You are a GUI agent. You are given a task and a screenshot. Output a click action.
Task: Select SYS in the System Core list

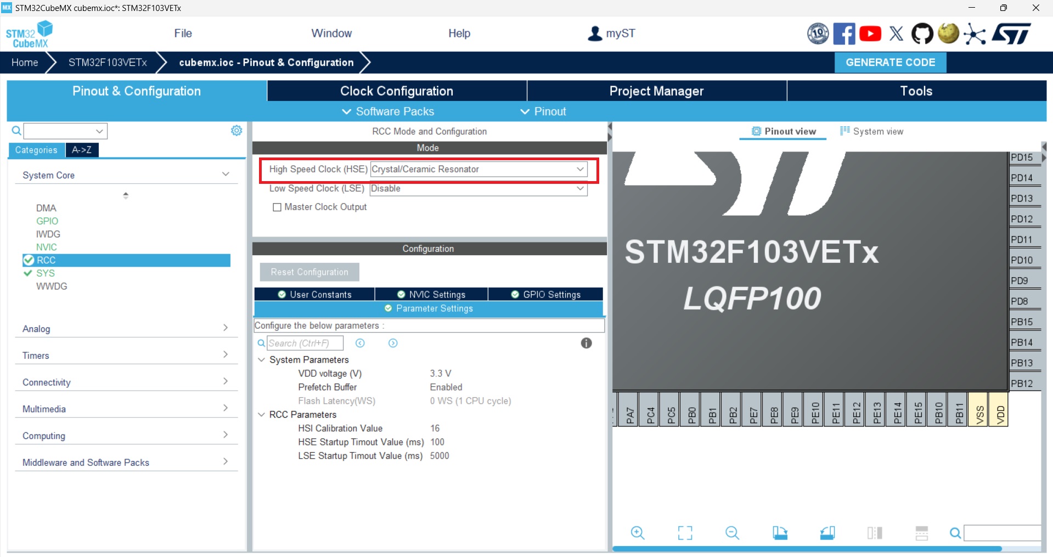pyautogui.click(x=46, y=273)
